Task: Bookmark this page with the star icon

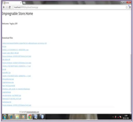Action: tap(127, 7)
